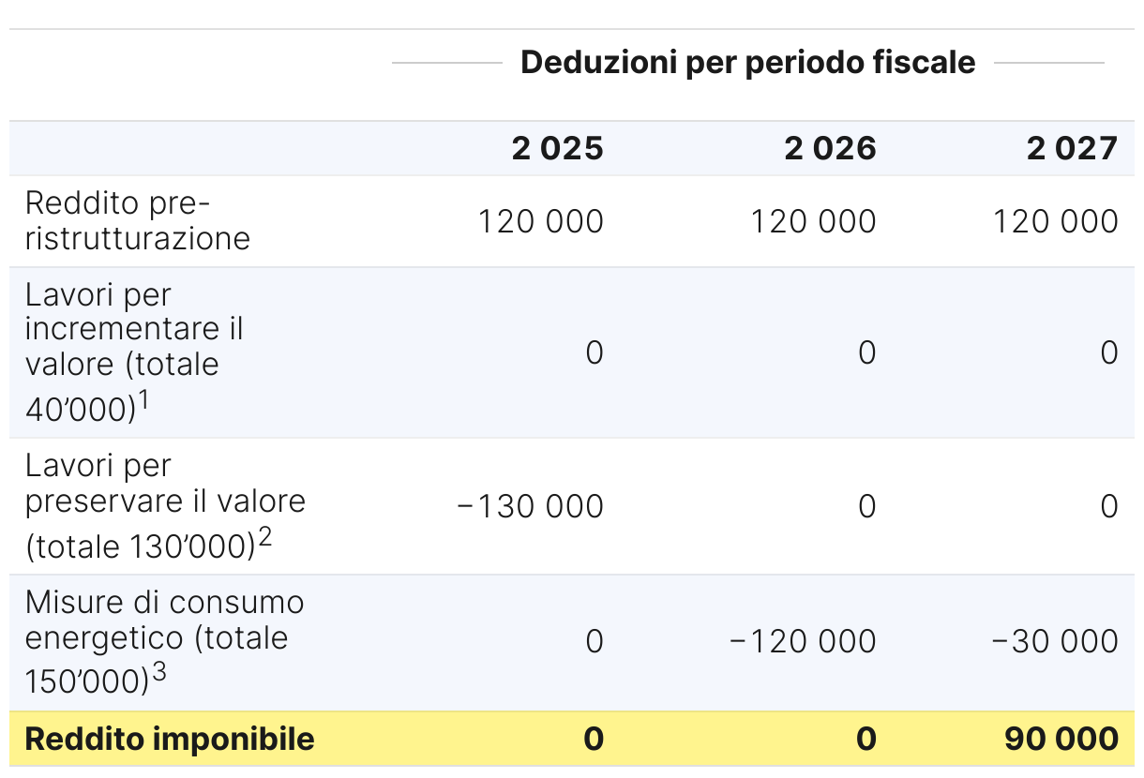The width and height of the screenshot is (1144, 778).
Task: Click the 2 025 pre-ristrutturazione income of 120 000
Action: [x=540, y=221]
